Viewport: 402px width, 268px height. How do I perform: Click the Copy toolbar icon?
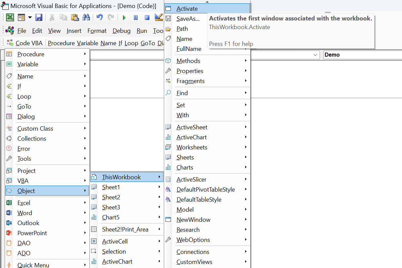coord(63,17)
